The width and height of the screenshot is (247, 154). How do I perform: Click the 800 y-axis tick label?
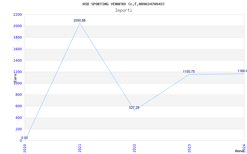pyautogui.click(x=19, y=95)
